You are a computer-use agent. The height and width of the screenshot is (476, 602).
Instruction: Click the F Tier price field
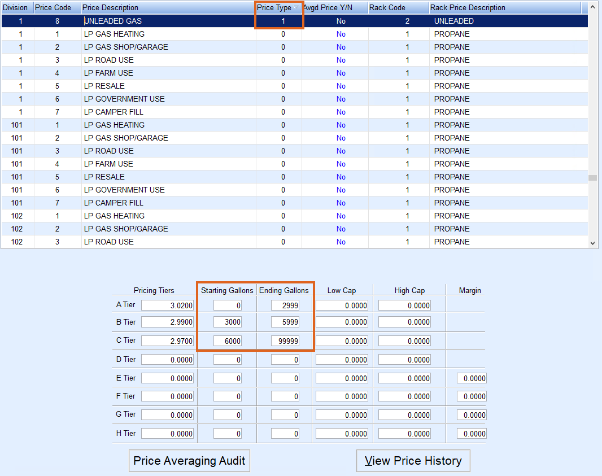(x=167, y=396)
